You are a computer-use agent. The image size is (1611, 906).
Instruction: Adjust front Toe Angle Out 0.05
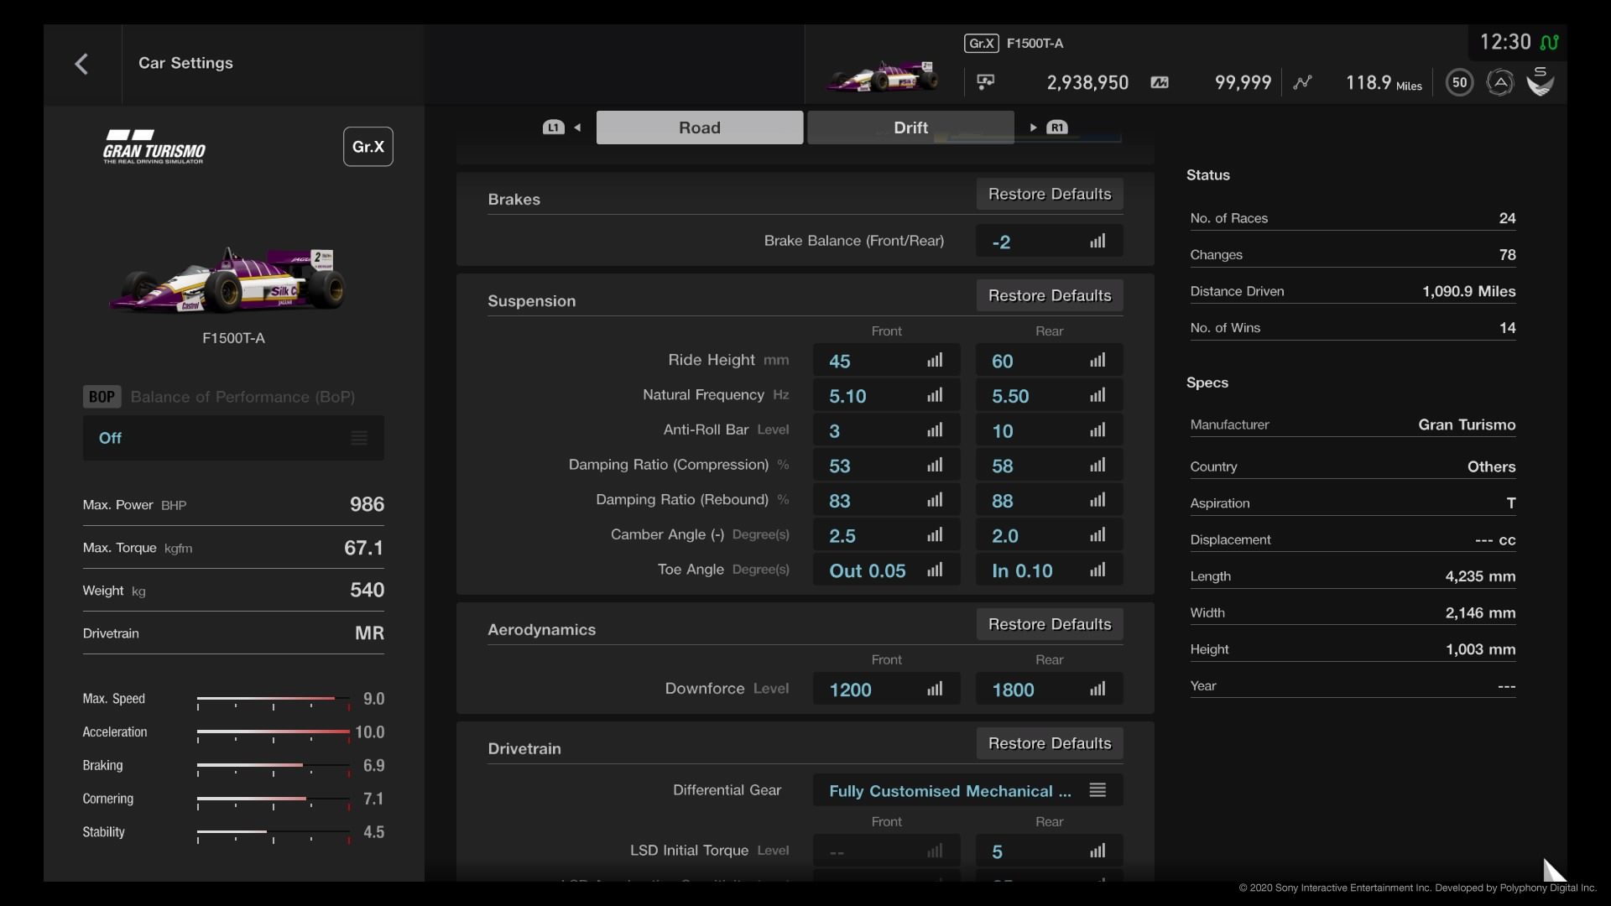point(886,570)
